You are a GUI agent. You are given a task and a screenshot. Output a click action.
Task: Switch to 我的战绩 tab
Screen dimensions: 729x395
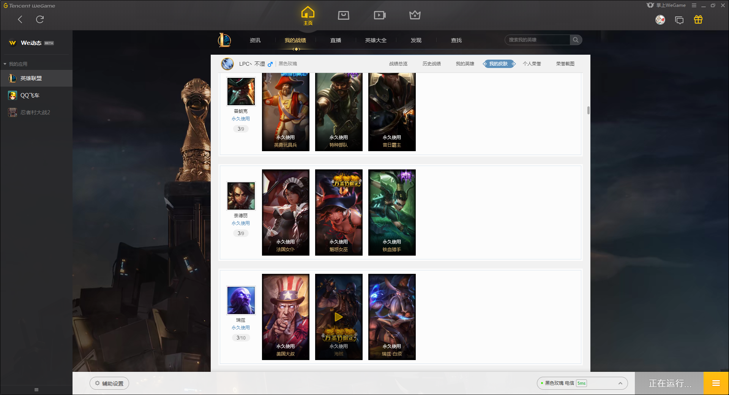295,40
